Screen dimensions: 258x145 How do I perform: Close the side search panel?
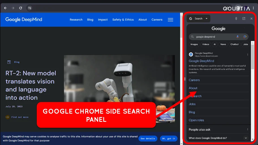click(251, 19)
